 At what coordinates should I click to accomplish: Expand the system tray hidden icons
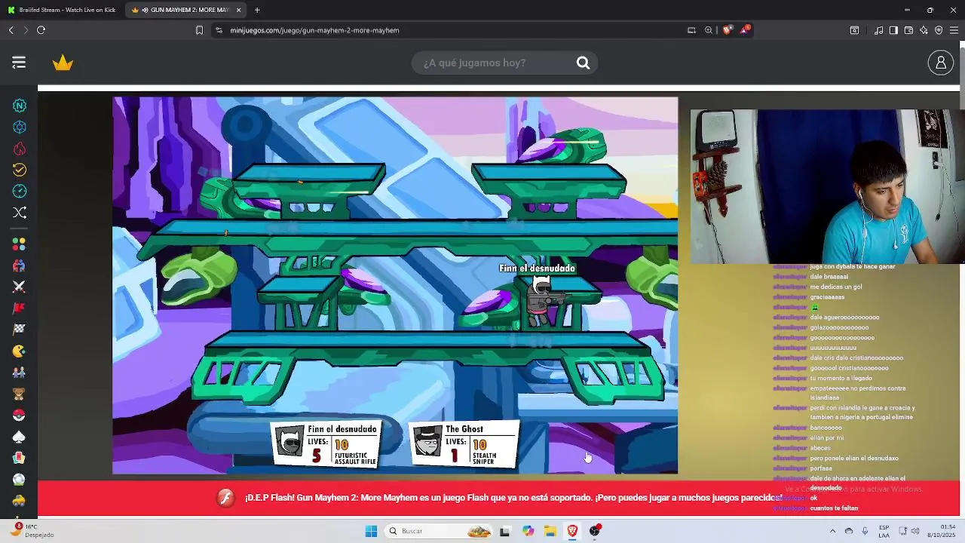(x=832, y=531)
